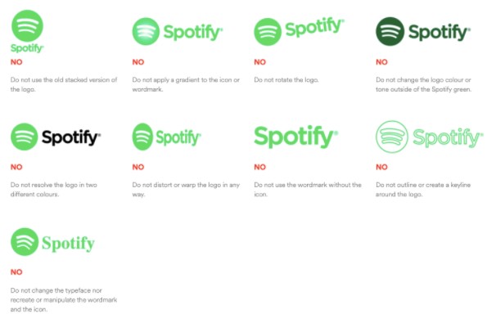This screenshot has height=323, width=496.
Task: Click the NO label under the gradient logo
Action: point(138,62)
